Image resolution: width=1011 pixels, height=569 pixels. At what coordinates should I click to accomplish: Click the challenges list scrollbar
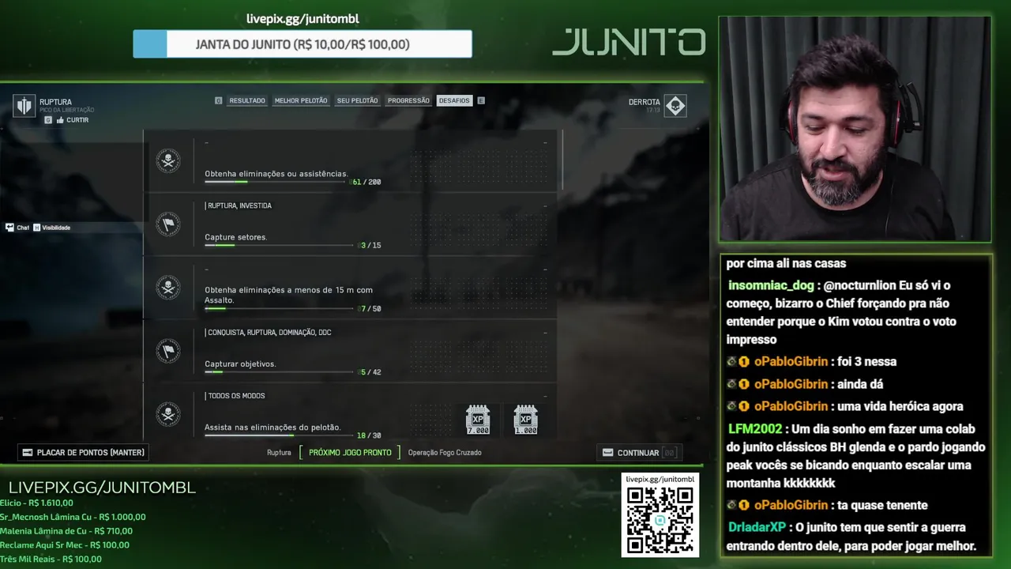click(562, 160)
